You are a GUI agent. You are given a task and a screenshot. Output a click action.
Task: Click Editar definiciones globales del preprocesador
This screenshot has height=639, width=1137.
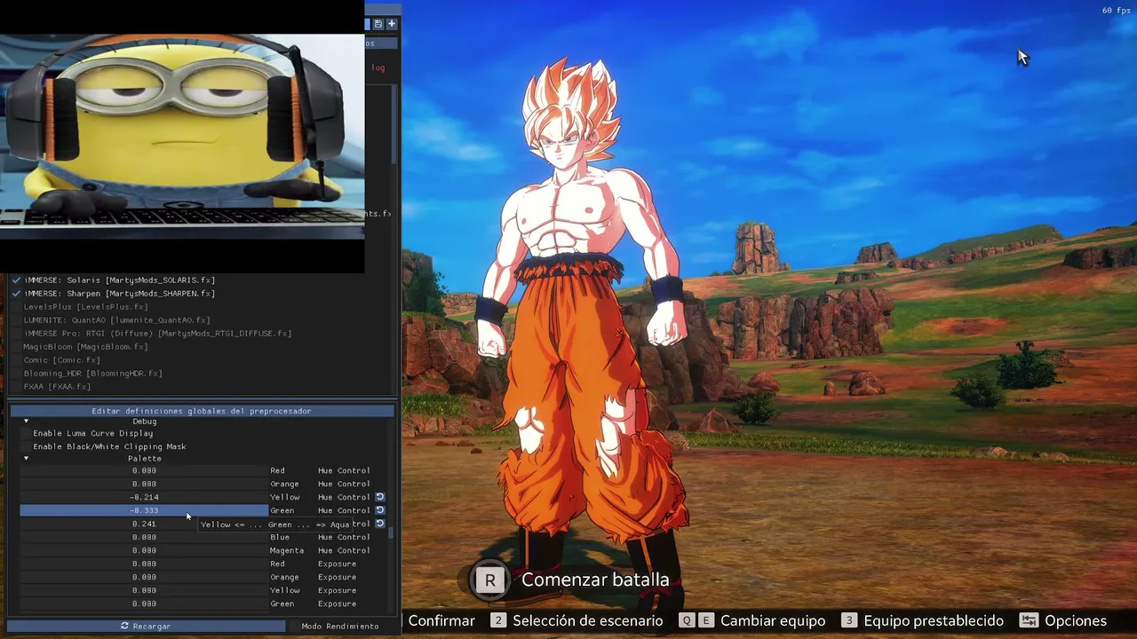(x=202, y=411)
